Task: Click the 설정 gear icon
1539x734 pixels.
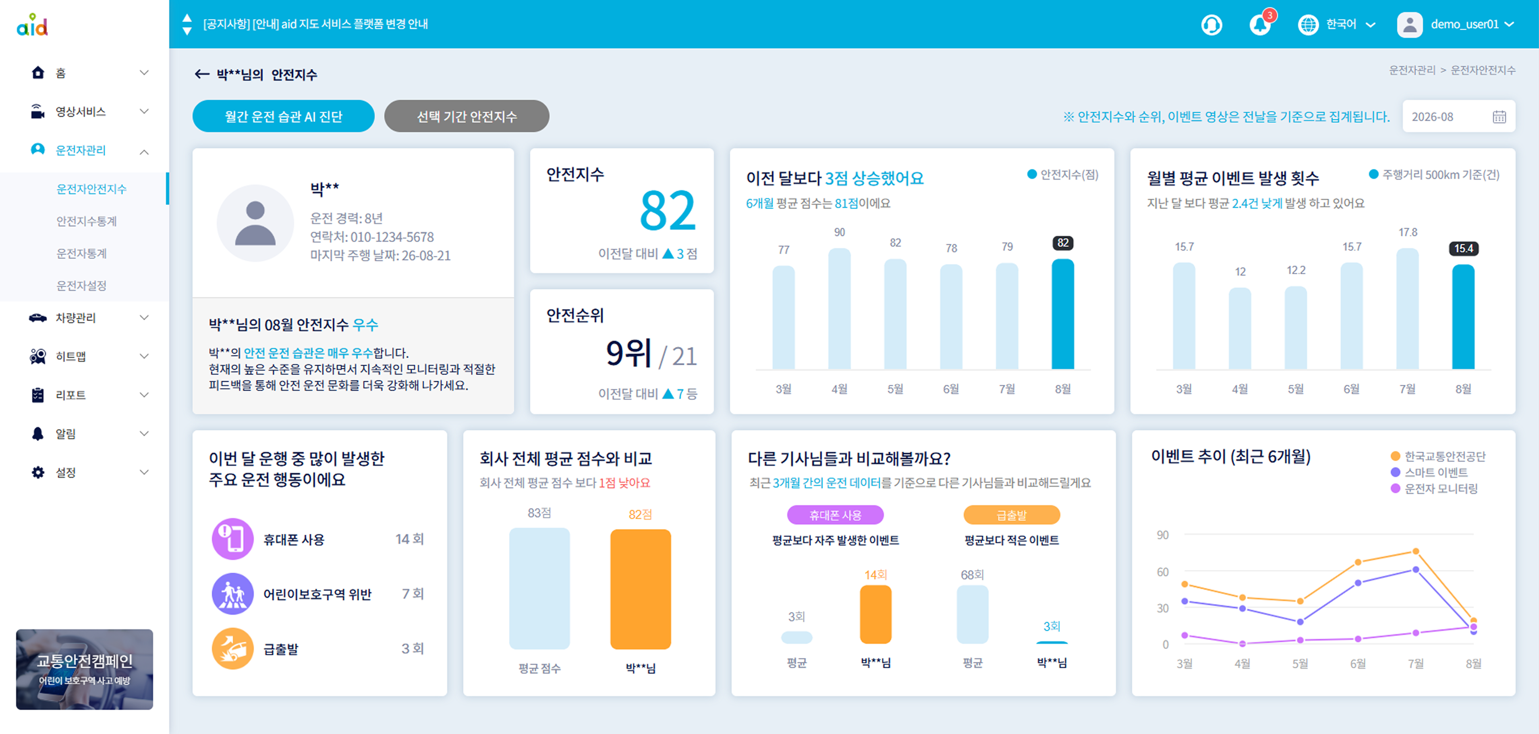Action: tap(37, 473)
